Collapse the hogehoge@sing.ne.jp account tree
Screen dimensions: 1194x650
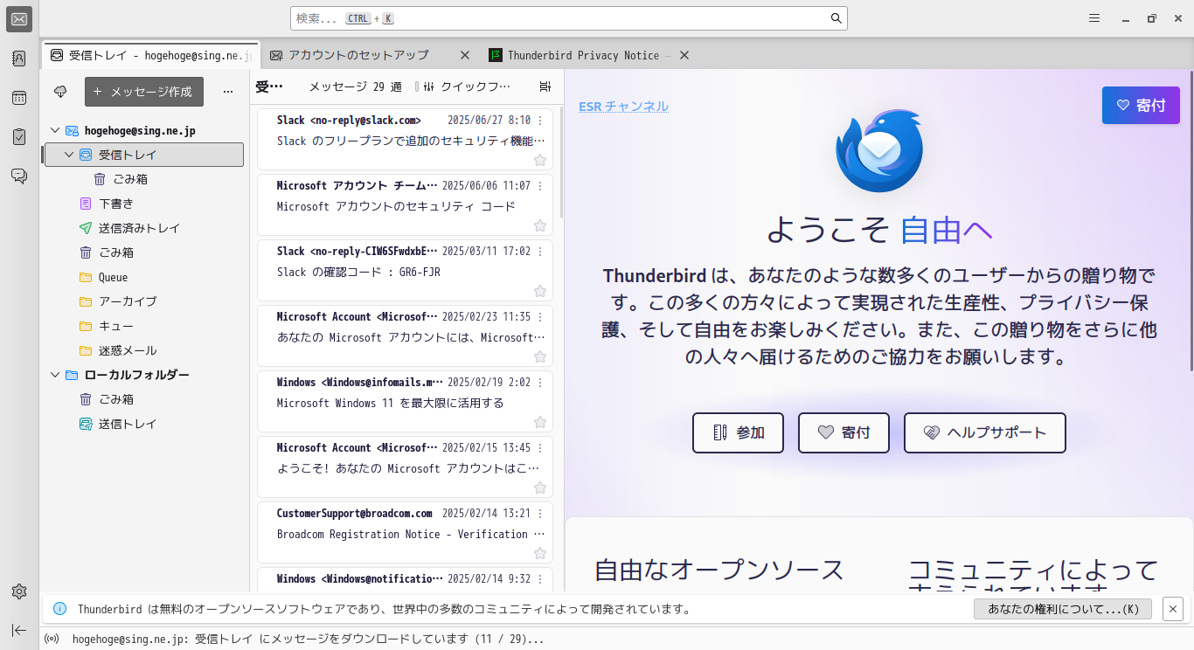55,130
